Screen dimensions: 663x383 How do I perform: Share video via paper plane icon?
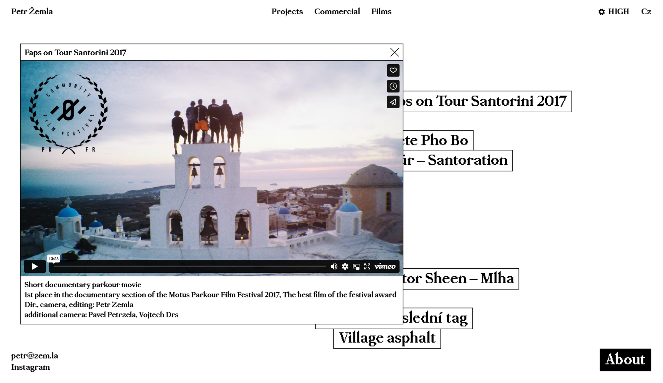point(393,102)
